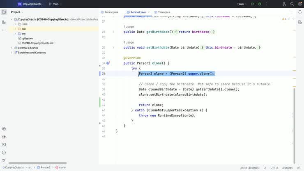Open the main branch dropdown

point(55,4)
